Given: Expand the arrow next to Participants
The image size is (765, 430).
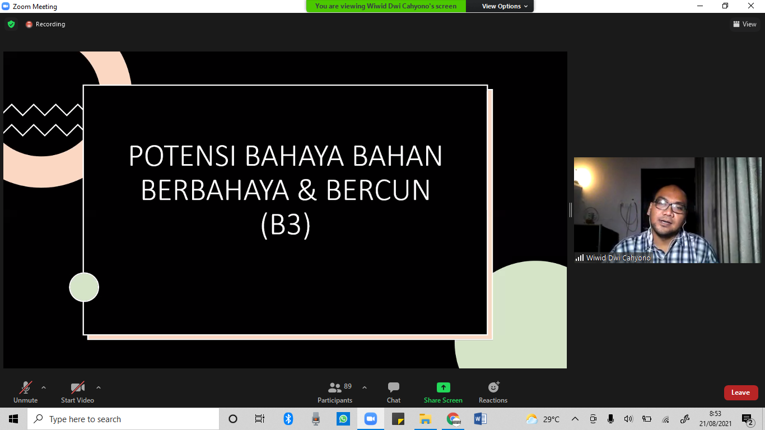Looking at the screenshot, I should (x=365, y=387).
